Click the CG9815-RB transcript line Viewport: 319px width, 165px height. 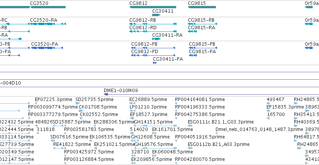[x=202, y=24]
